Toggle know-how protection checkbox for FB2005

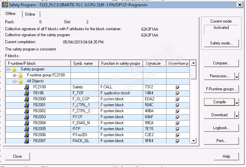(178, 129)
